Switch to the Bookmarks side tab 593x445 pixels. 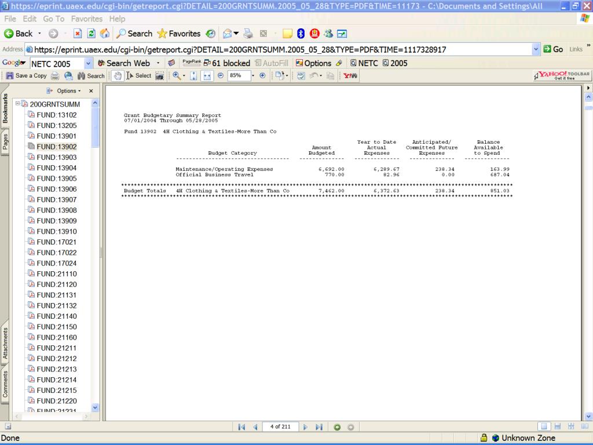click(x=5, y=108)
